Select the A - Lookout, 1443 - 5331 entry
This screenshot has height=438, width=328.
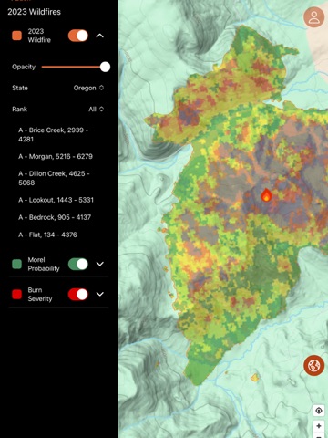tap(56, 200)
